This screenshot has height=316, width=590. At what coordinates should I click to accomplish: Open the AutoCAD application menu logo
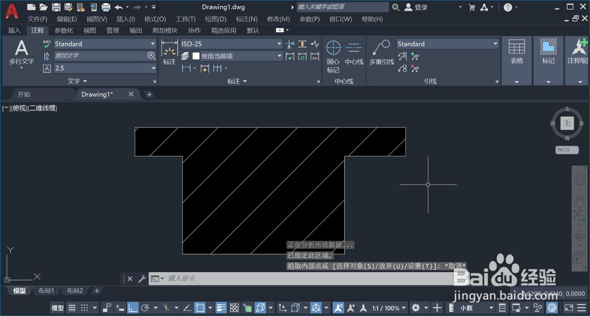[x=11, y=11]
